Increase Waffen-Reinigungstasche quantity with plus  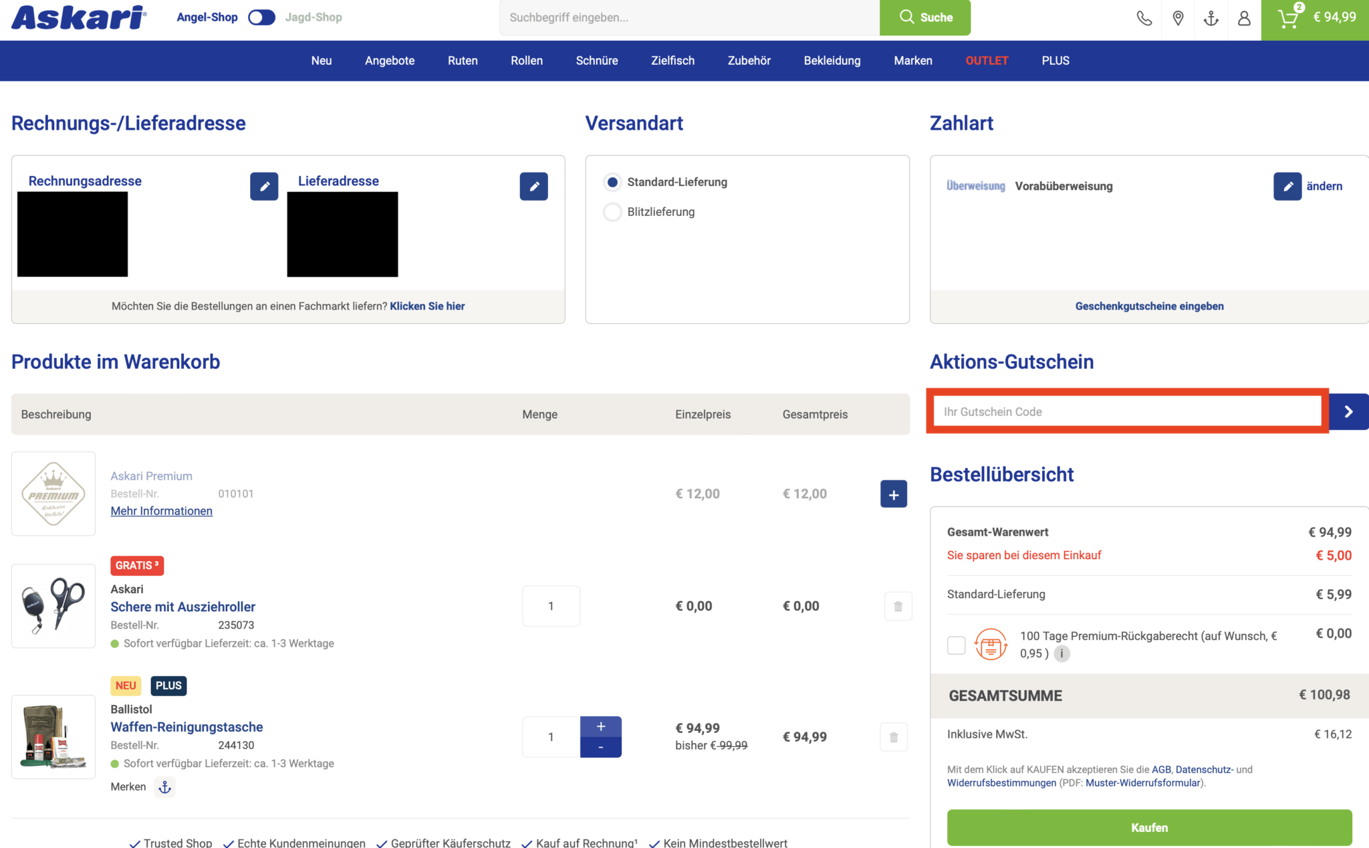point(600,726)
